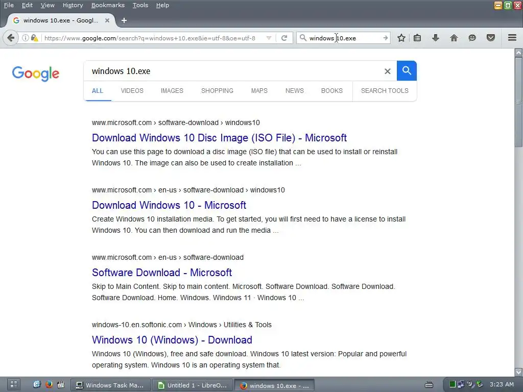This screenshot has width=523, height=392.
Task: Click the magnifier in browser search box
Action: click(x=303, y=38)
